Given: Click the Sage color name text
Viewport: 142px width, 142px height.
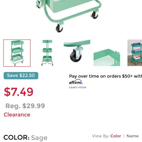Looking at the screenshot, I should pos(39,138).
